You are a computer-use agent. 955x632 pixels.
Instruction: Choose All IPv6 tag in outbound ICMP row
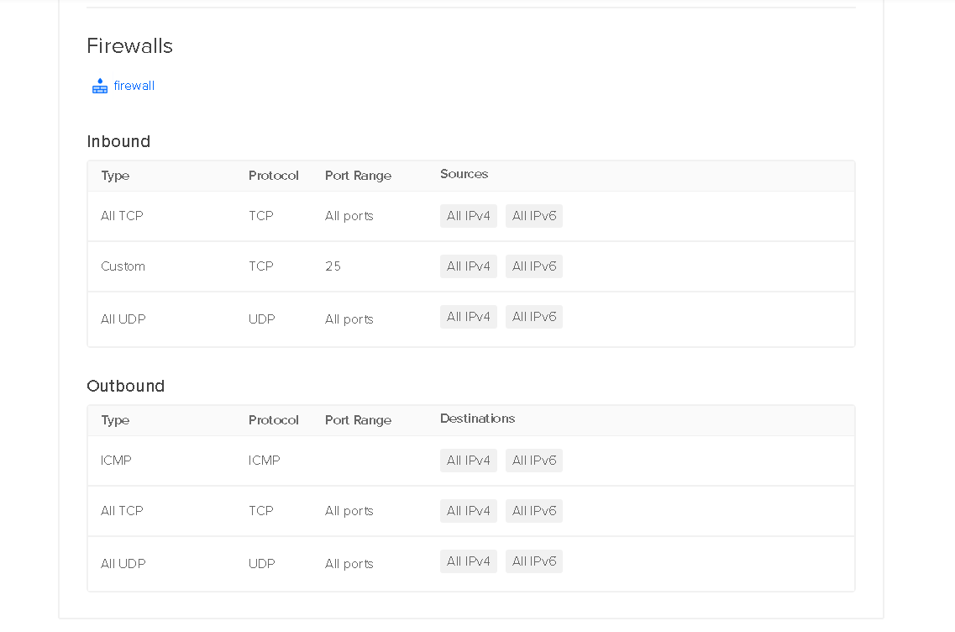coord(534,461)
